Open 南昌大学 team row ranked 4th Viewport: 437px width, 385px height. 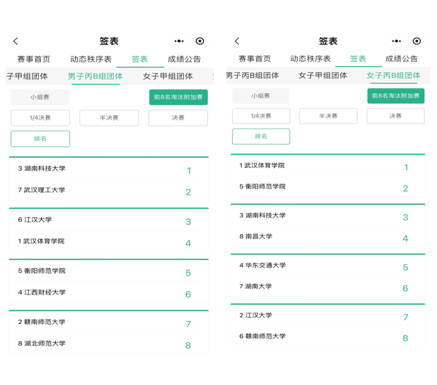click(x=327, y=237)
